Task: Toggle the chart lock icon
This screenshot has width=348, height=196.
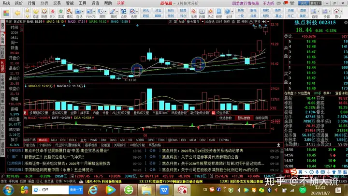Action: pyautogui.click(x=251, y=22)
